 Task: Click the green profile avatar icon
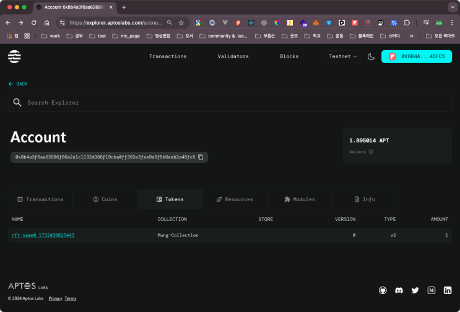439,22
